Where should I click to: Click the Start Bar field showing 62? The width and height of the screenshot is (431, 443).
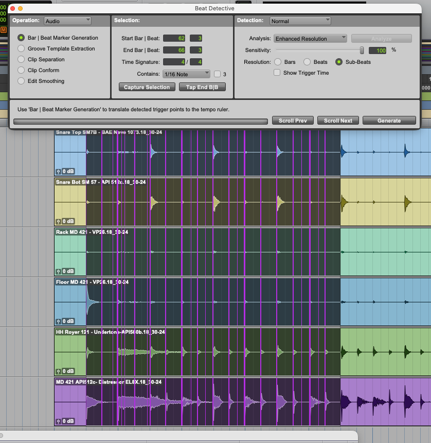pyautogui.click(x=174, y=38)
